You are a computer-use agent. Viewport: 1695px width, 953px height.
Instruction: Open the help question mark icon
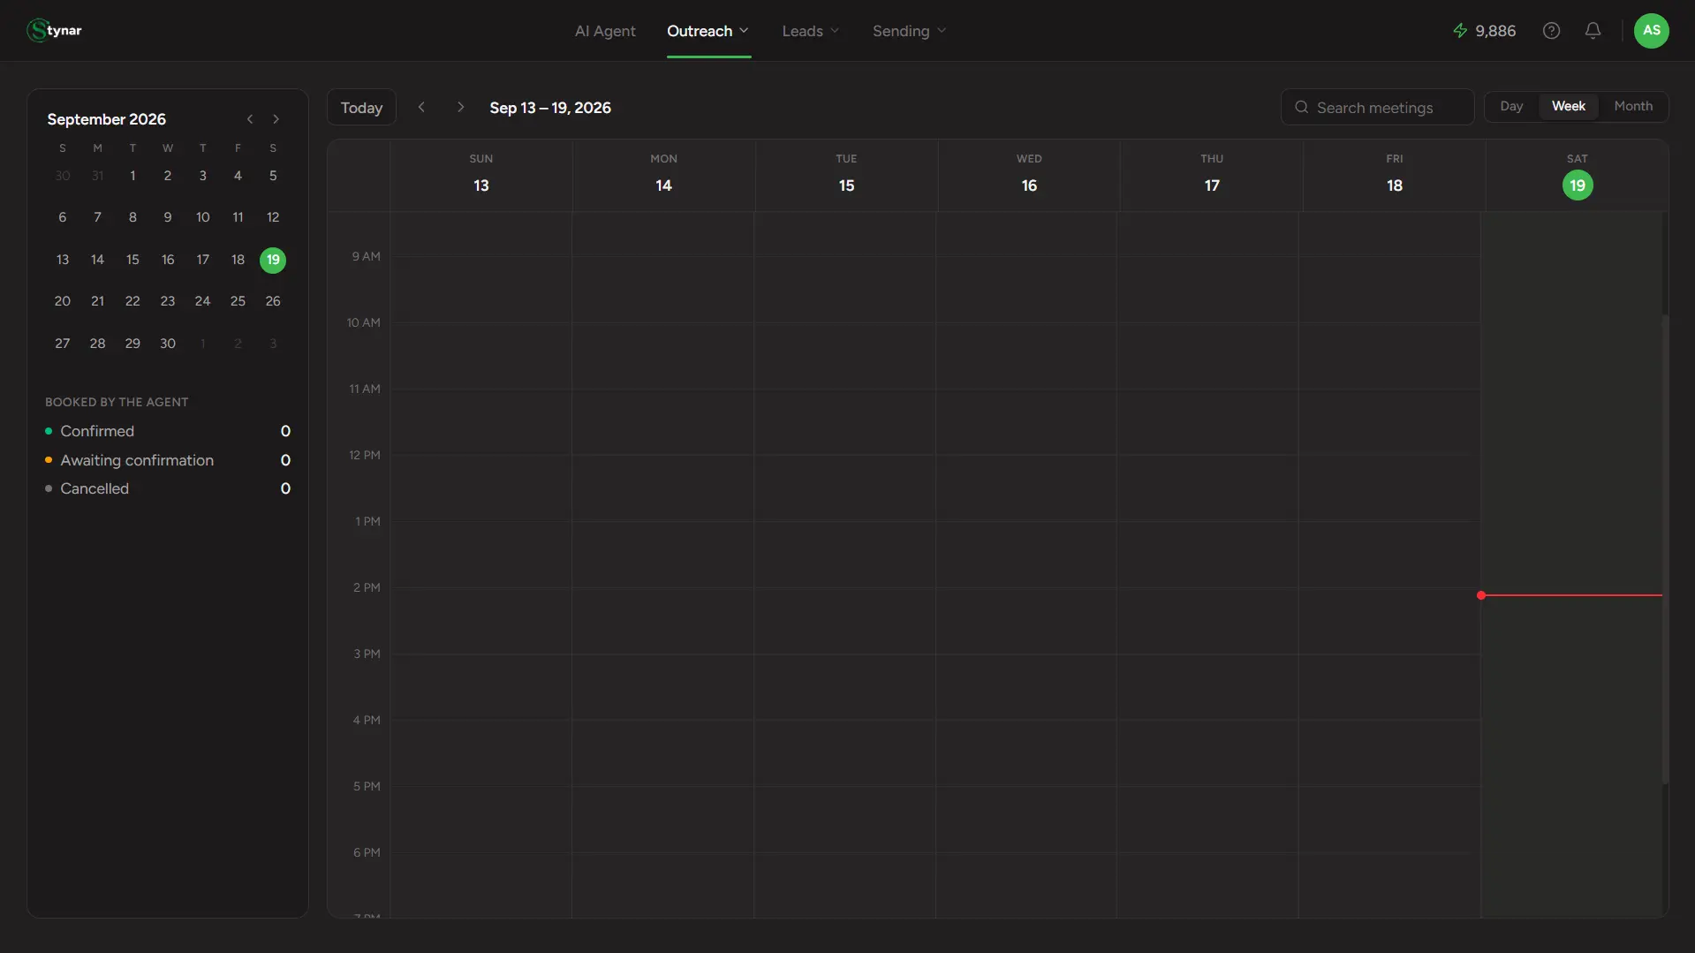pyautogui.click(x=1551, y=31)
